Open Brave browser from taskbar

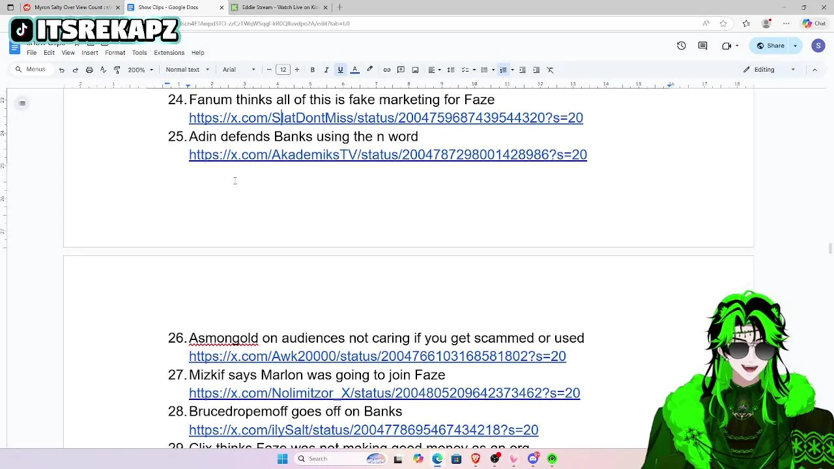(x=476, y=459)
